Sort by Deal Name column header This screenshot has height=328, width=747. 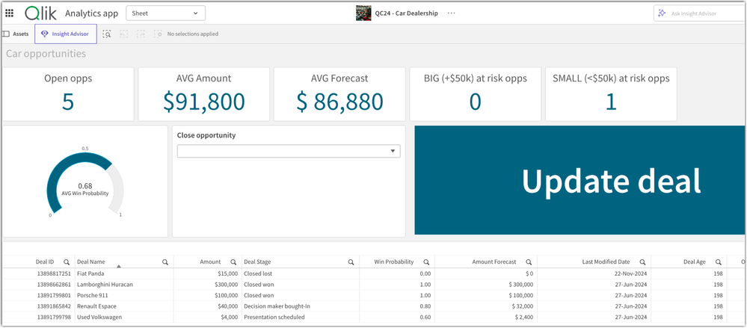pyautogui.click(x=91, y=262)
